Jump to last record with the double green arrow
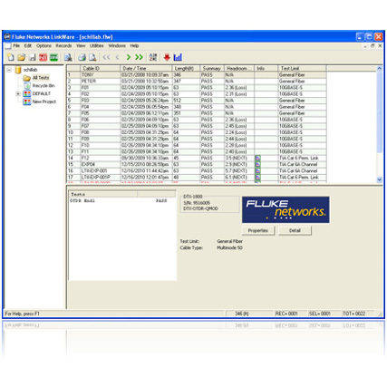Viewport: 387px width, 387px height. click(139, 57)
